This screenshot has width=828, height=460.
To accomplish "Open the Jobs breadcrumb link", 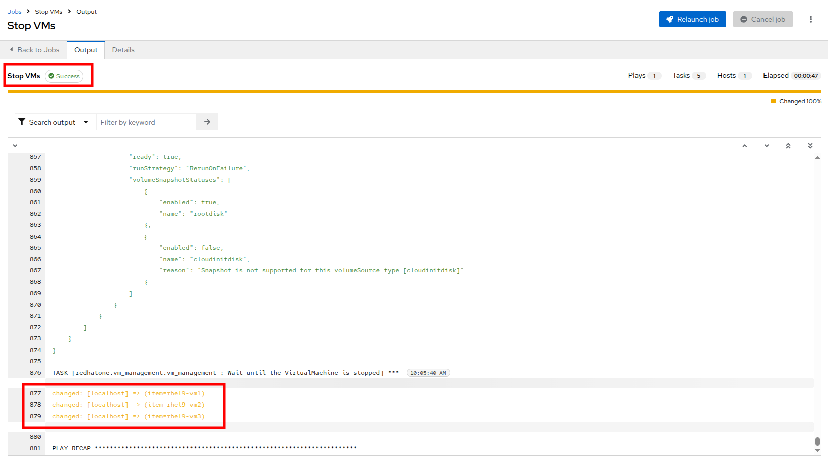I will pyautogui.click(x=14, y=12).
